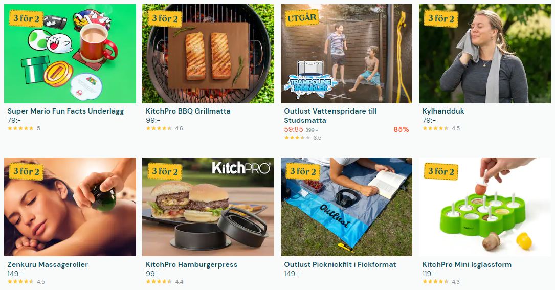Click the UTGÅR badge on the sprinkler product

[302, 18]
